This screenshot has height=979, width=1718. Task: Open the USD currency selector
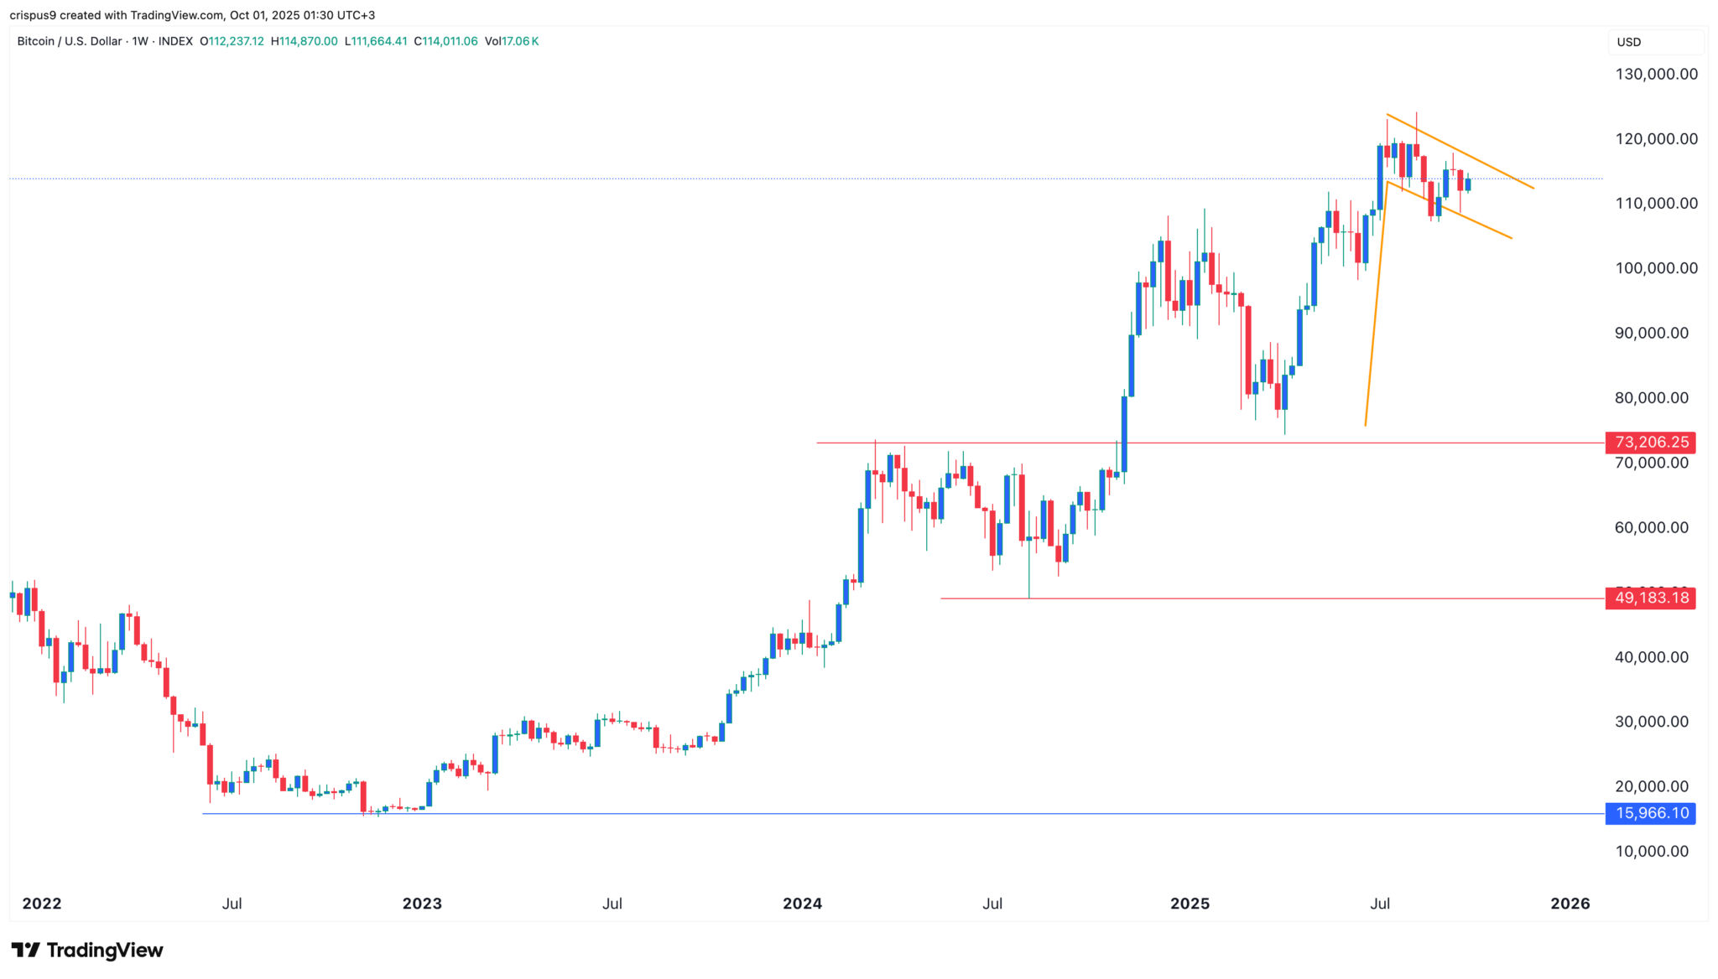click(x=1628, y=42)
